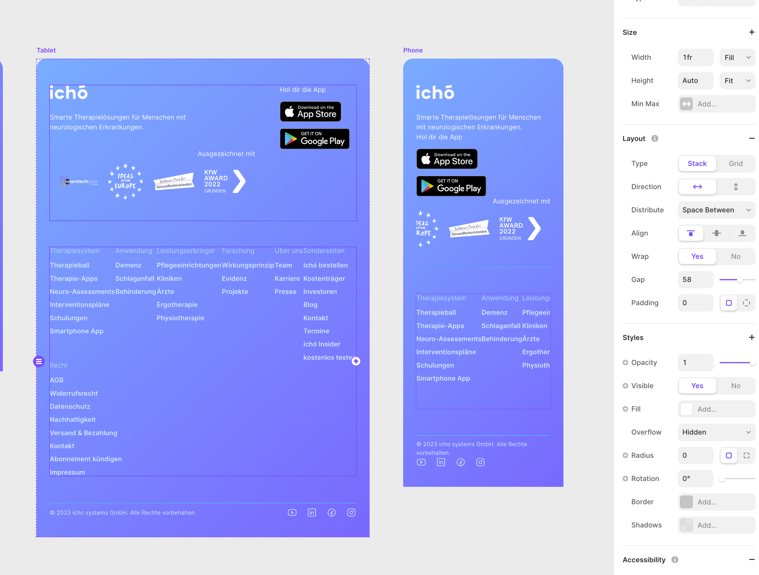Toggle Wrap to No

[x=735, y=256]
